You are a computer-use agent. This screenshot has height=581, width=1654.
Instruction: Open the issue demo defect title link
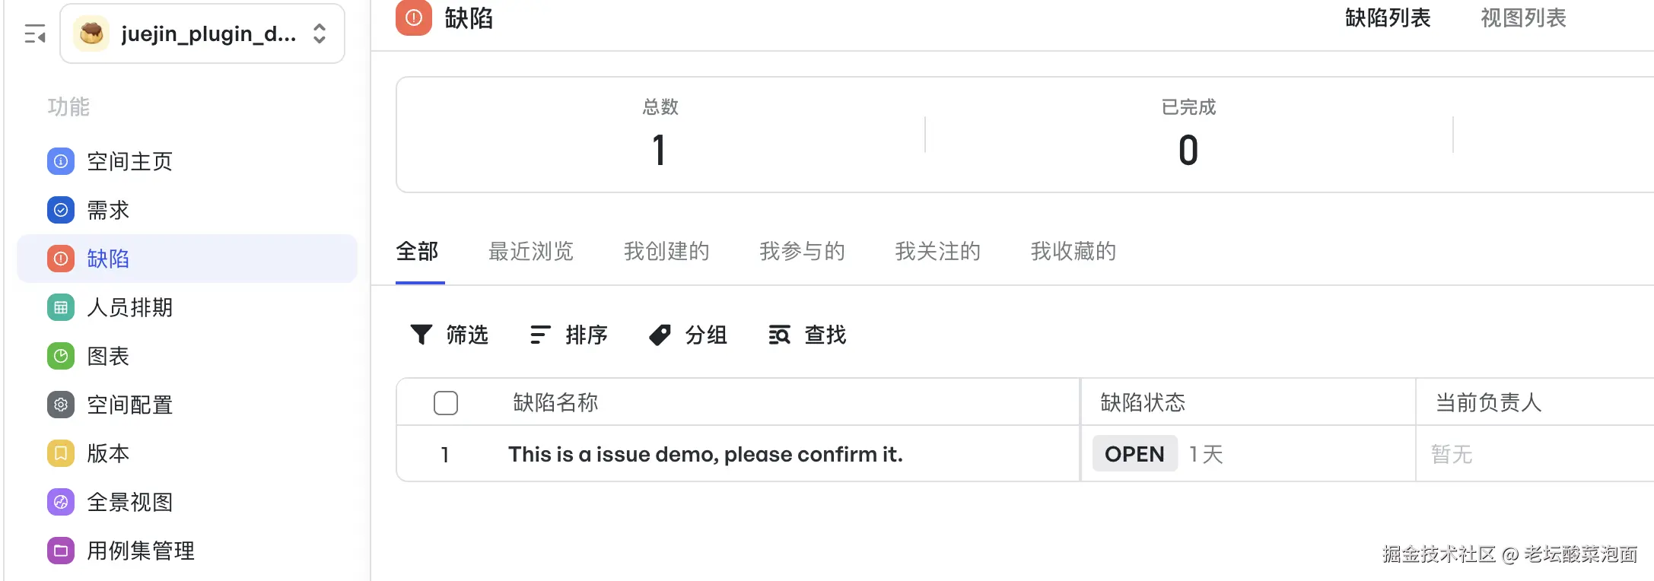tap(705, 454)
